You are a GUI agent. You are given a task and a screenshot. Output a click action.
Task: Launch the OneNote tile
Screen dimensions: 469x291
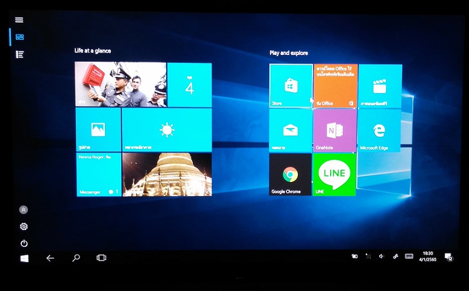tap(335, 131)
